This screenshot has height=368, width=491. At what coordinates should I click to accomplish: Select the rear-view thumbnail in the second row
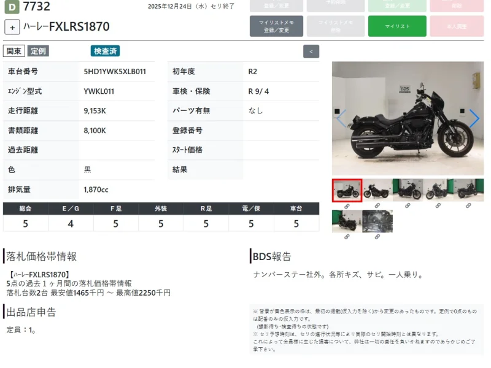pos(347,221)
